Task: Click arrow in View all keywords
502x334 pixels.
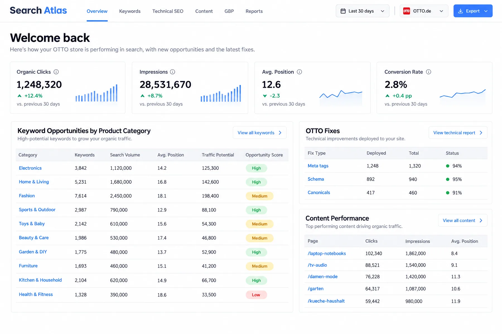Action: (x=280, y=133)
